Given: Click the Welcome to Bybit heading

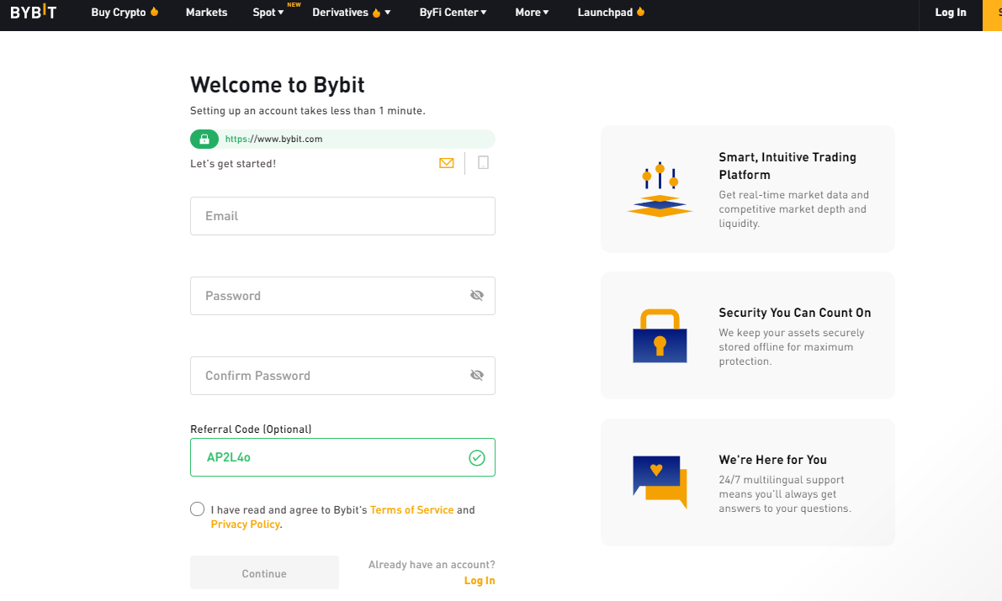Looking at the screenshot, I should 278,85.
